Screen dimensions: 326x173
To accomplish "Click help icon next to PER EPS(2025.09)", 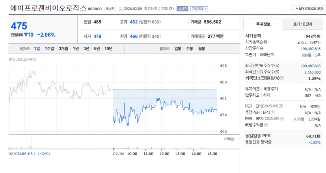I will pos(281,106).
